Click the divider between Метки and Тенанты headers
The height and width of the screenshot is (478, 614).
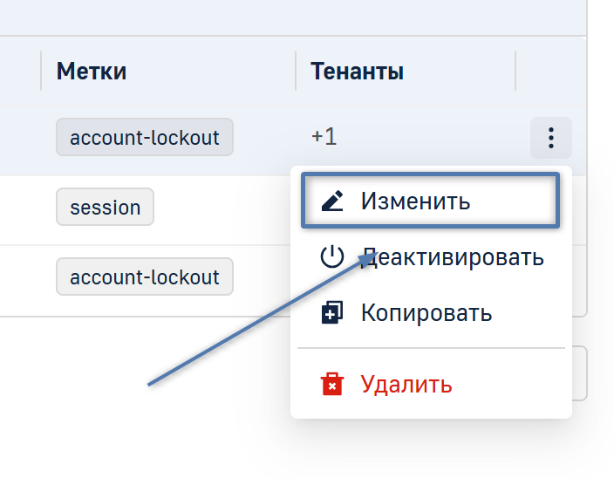pos(297,71)
